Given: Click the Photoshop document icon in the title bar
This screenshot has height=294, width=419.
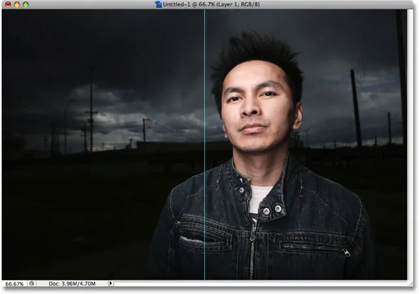Looking at the screenshot, I should point(159,5).
